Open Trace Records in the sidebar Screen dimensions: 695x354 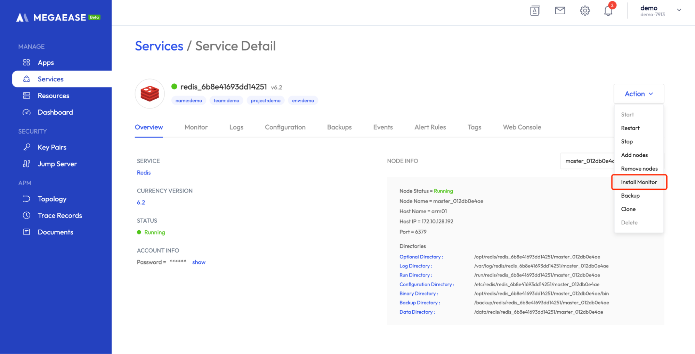pos(60,215)
